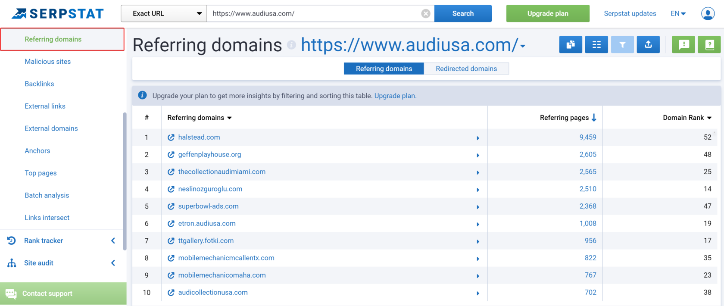Open the Exact URL search type dropdown
Image resolution: width=724 pixels, height=306 pixels.
tap(164, 13)
